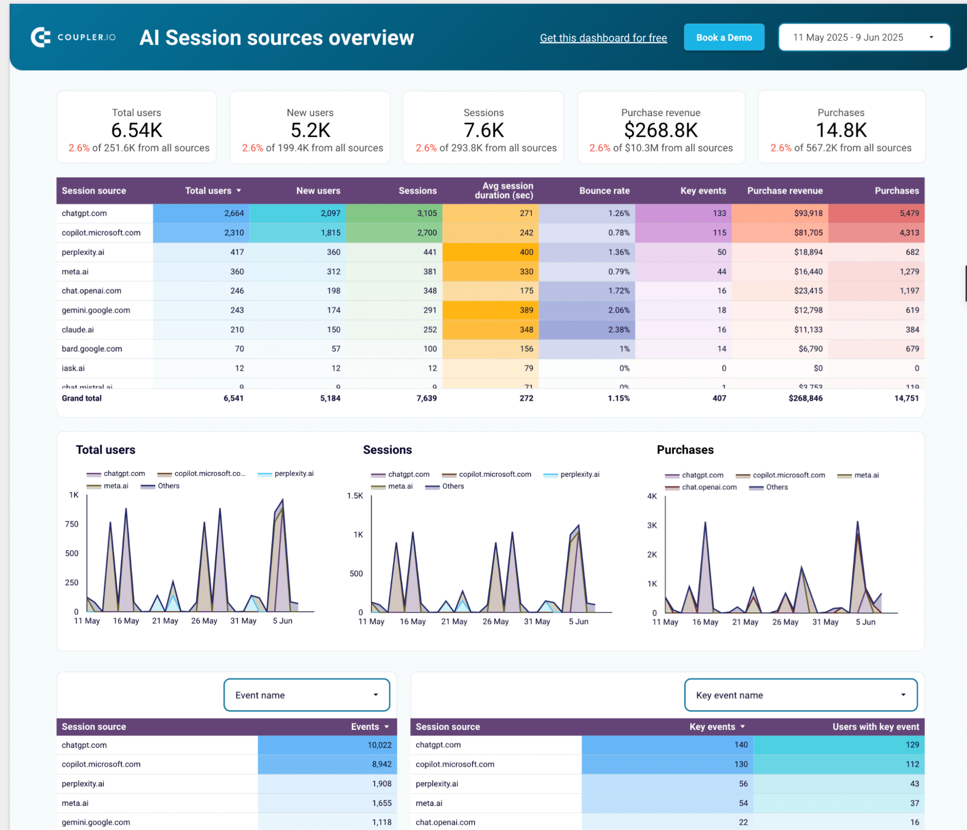967x830 pixels.
Task: Toggle chatgpt.com legend in Total users chart
Action: 116,474
